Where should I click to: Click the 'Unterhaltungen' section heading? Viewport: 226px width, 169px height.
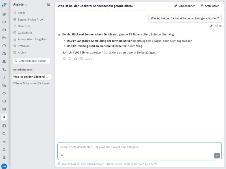coord(23,70)
